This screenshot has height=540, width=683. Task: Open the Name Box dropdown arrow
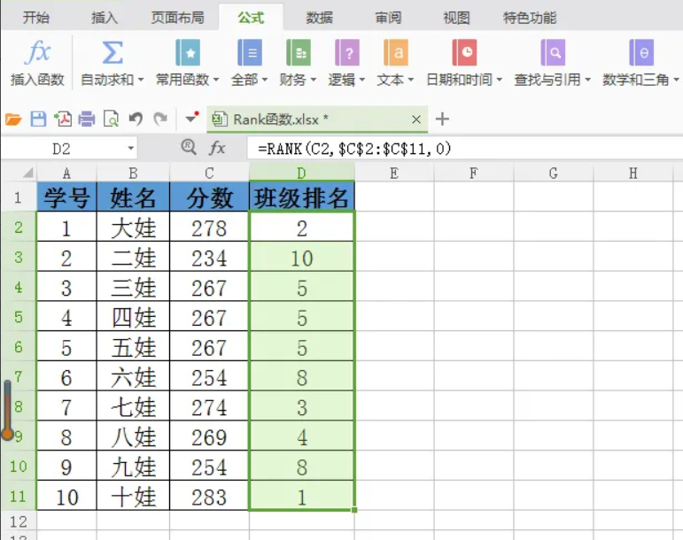131,149
